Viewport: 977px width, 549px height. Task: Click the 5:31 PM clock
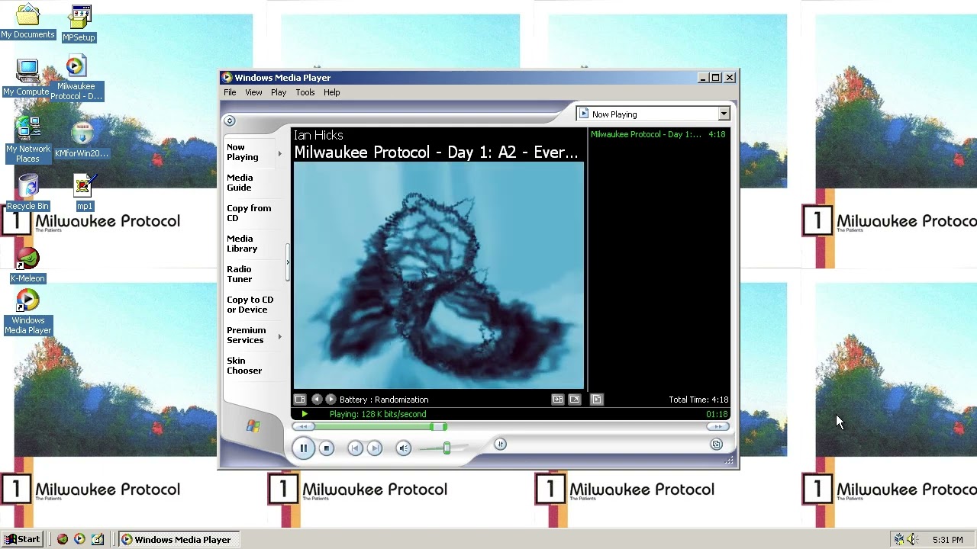(947, 540)
